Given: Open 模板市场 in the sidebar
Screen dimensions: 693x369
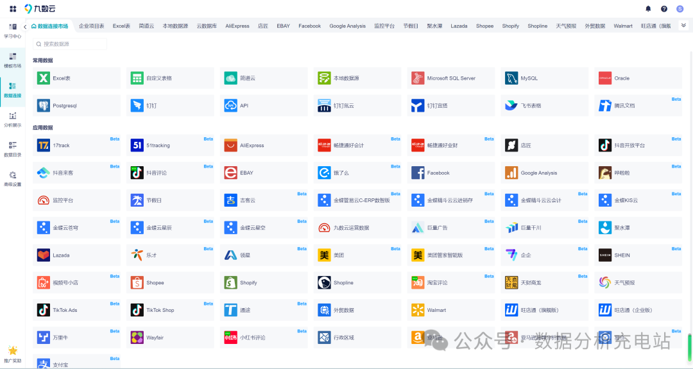Looking at the screenshot, I should pyautogui.click(x=12, y=60).
